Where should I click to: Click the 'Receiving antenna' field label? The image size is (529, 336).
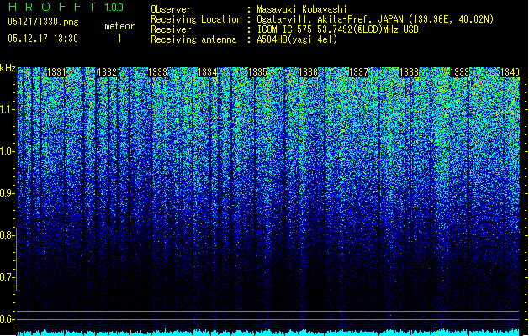[193, 39]
